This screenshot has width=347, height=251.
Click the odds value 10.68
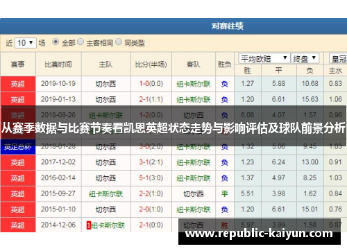[310, 84]
